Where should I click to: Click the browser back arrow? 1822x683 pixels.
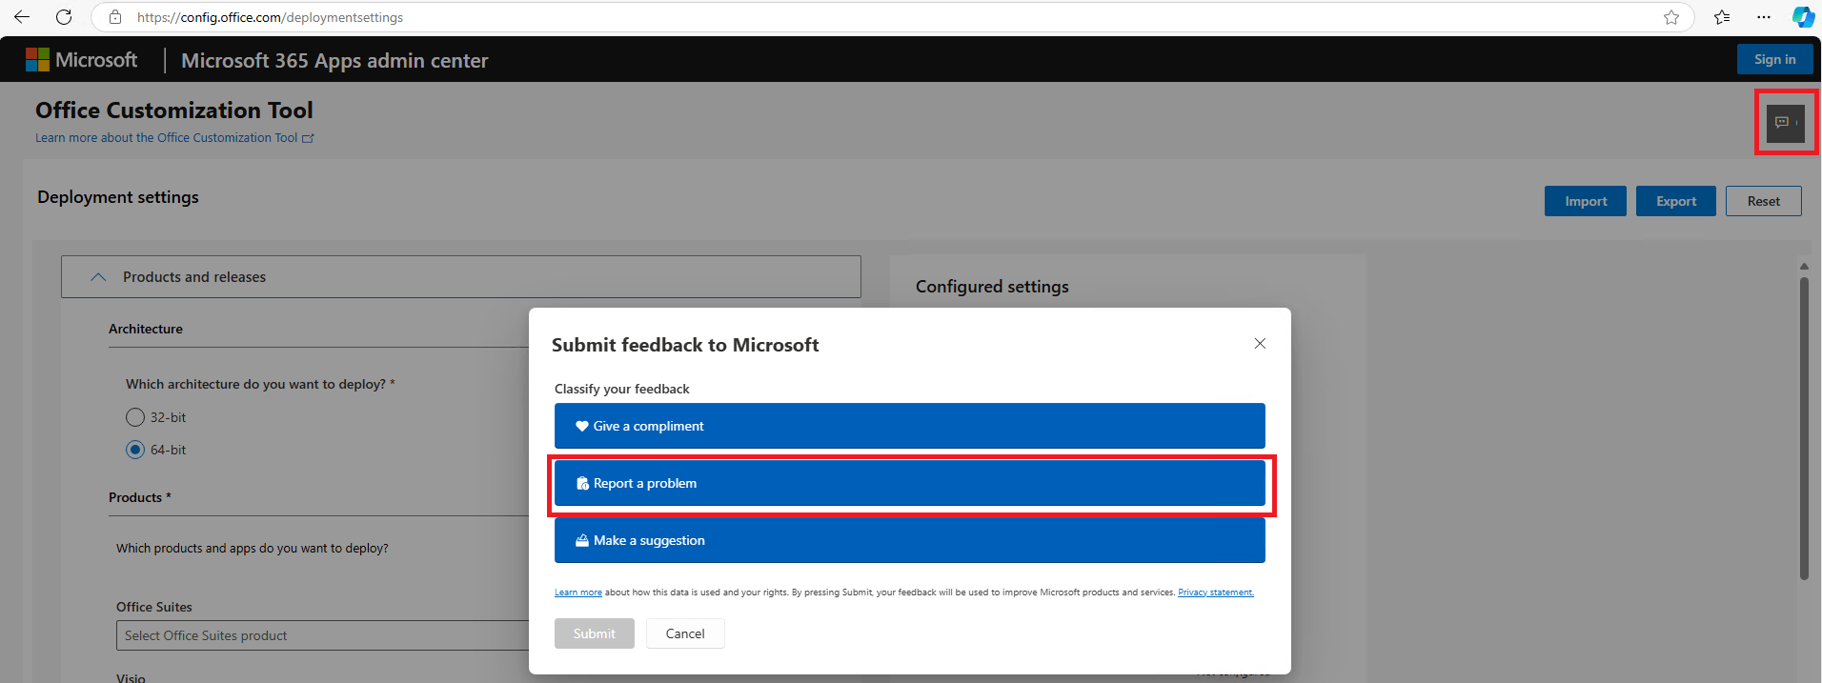[x=21, y=17]
